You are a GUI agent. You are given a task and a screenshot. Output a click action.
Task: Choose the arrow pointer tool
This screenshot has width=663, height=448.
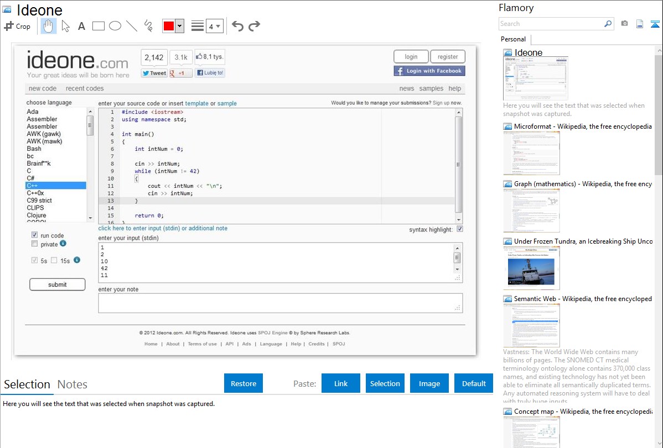click(x=65, y=26)
